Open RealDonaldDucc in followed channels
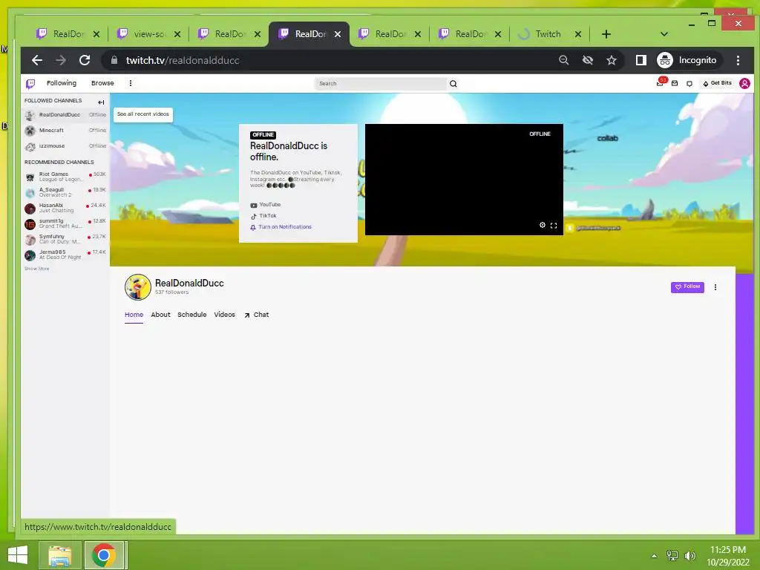The width and height of the screenshot is (760, 570). (x=65, y=115)
